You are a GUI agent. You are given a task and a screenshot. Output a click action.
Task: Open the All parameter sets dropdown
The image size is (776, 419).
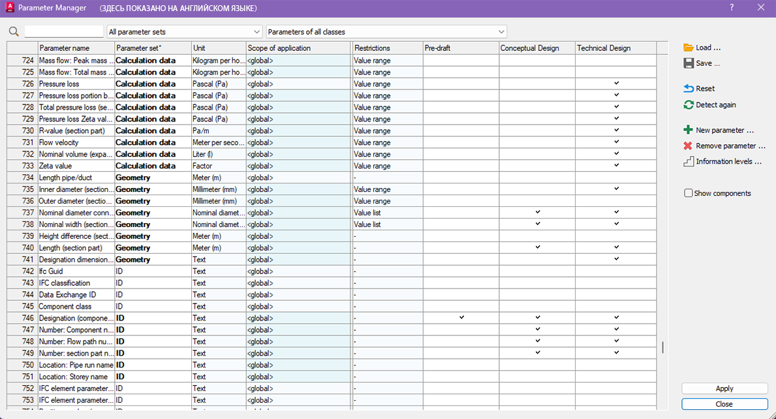pyautogui.click(x=185, y=32)
